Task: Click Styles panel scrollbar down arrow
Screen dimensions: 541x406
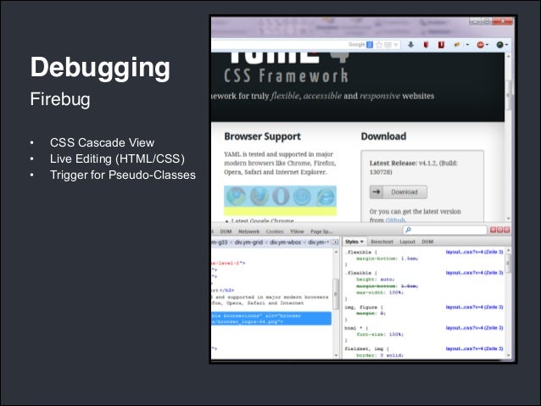Action: pyautogui.click(x=508, y=355)
